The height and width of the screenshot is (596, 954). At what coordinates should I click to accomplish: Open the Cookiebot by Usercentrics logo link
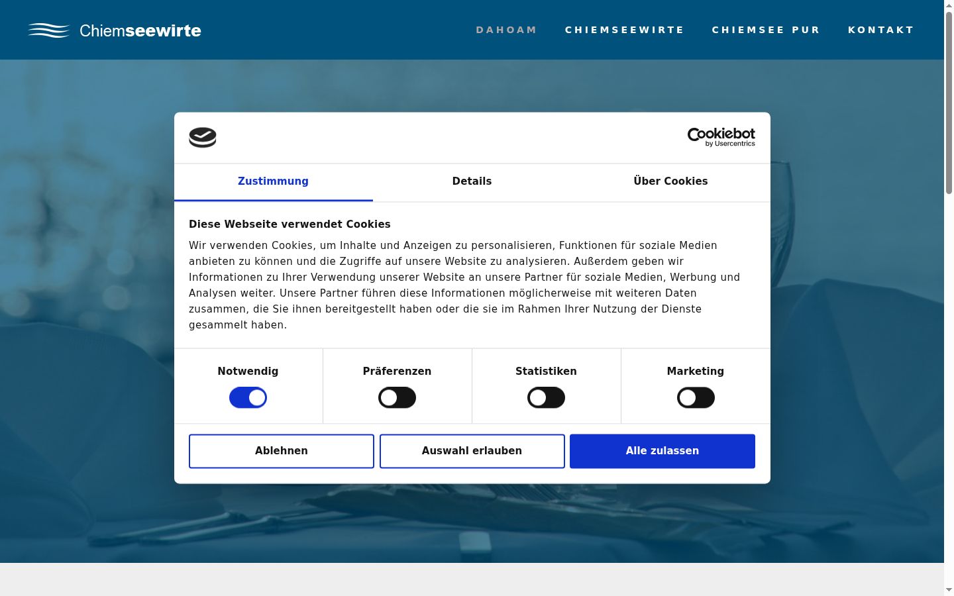[x=721, y=137]
